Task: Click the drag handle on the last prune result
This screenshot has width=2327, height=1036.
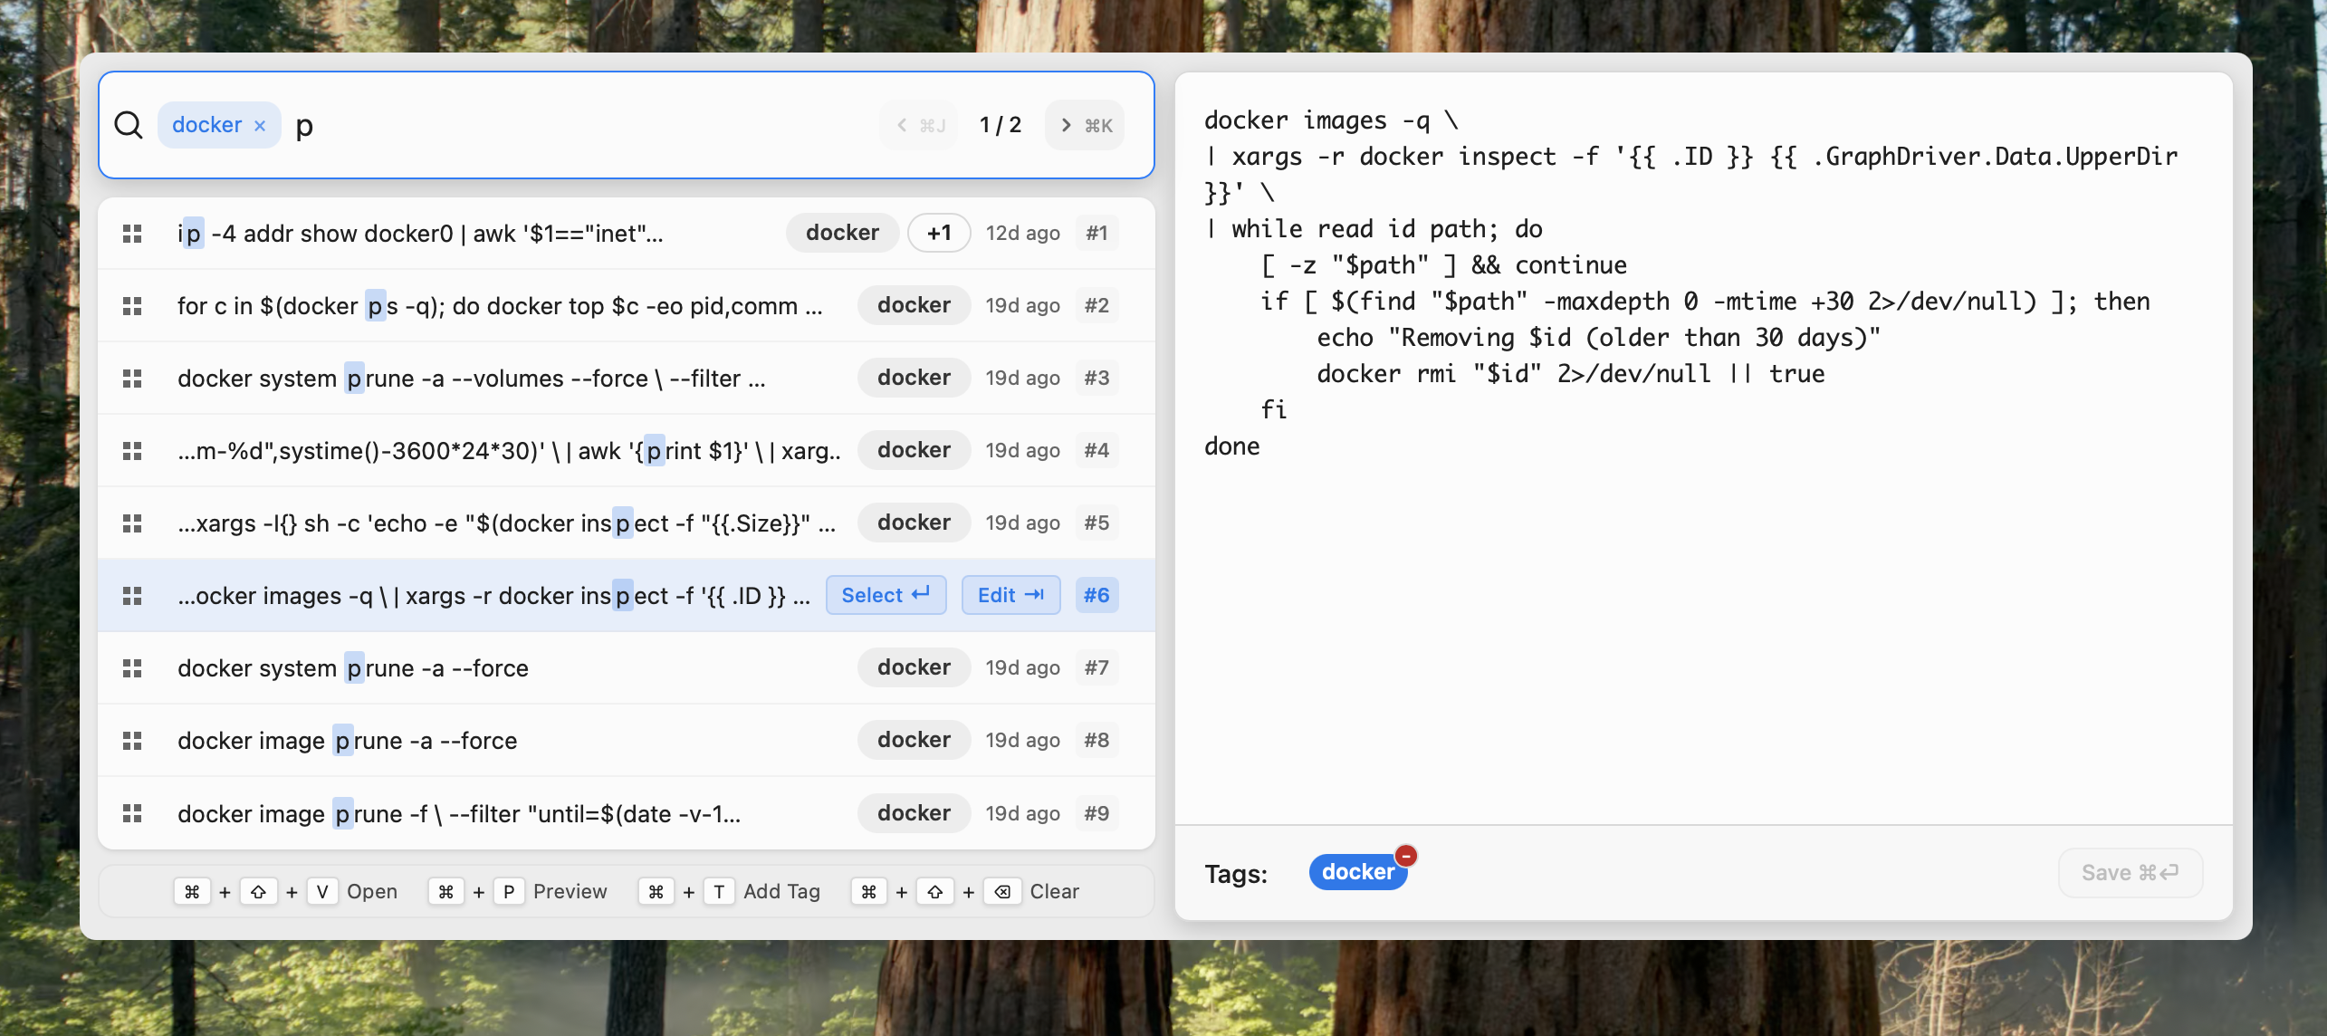Action: pyautogui.click(x=132, y=813)
